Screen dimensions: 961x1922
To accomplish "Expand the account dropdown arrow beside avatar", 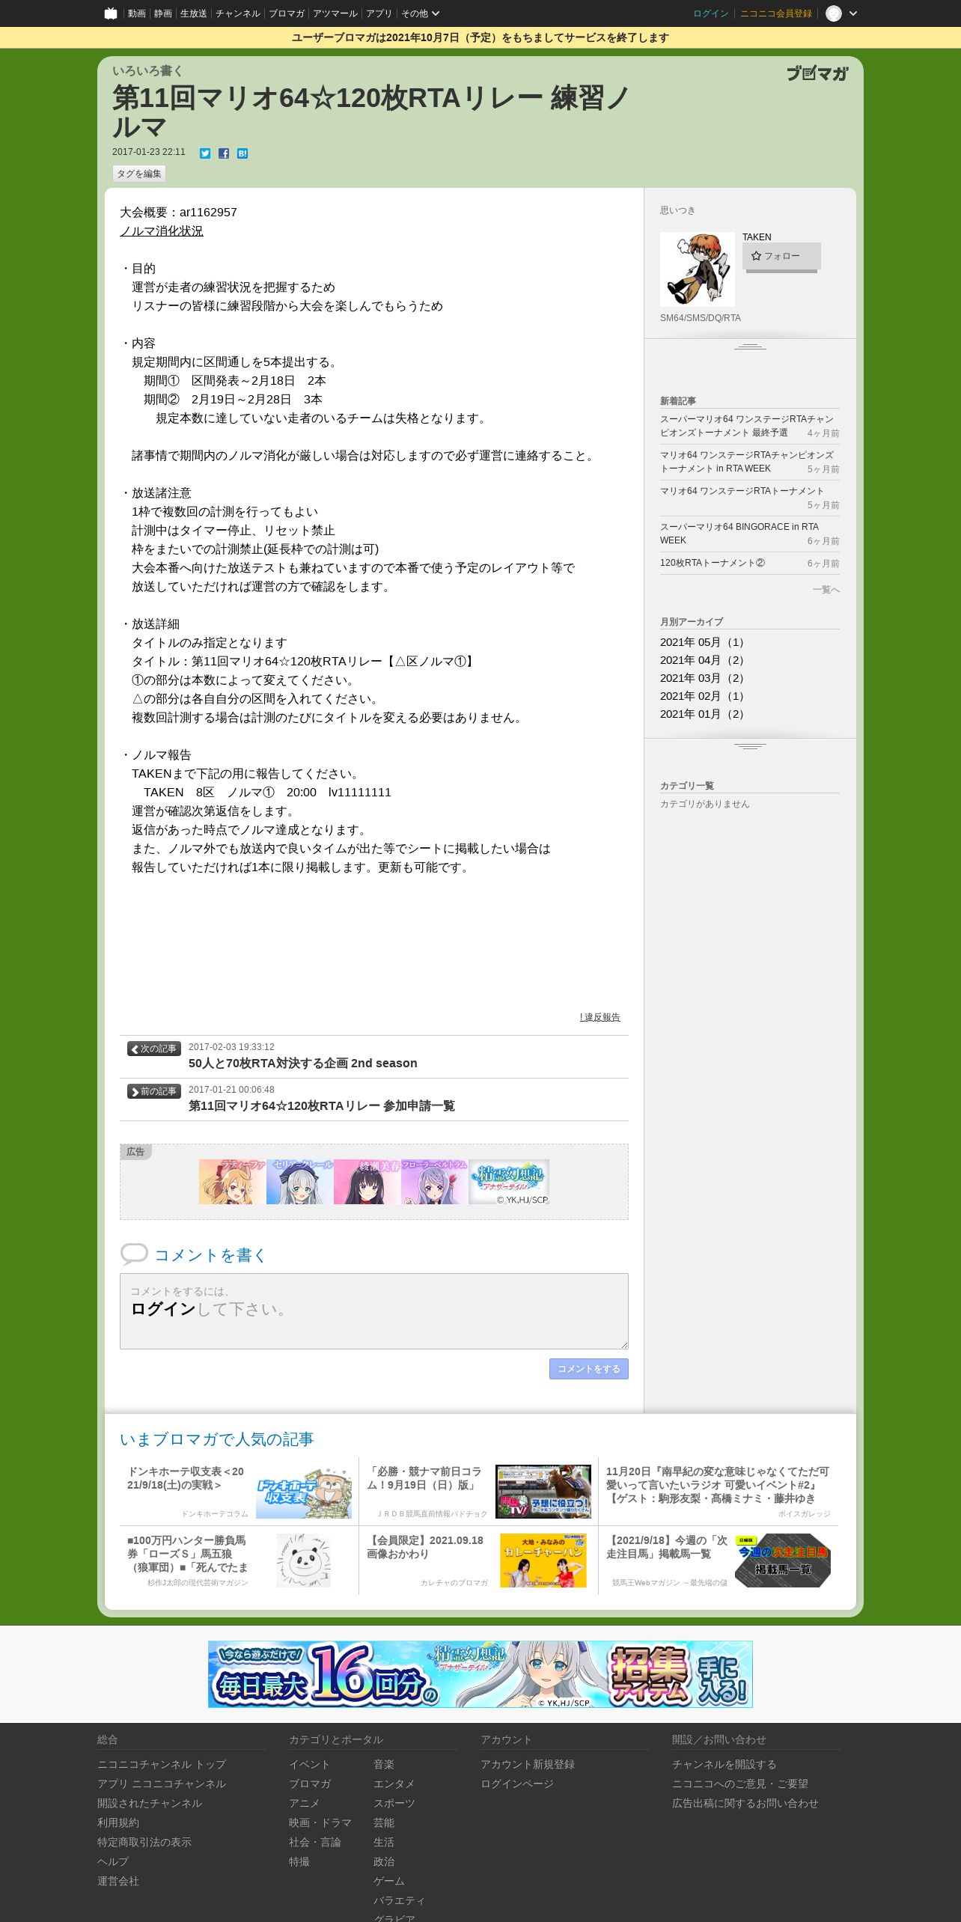I will (x=853, y=13).
